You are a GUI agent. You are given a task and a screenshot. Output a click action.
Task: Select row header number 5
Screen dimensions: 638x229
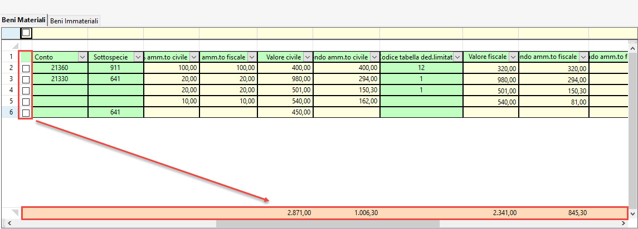[x=11, y=102]
